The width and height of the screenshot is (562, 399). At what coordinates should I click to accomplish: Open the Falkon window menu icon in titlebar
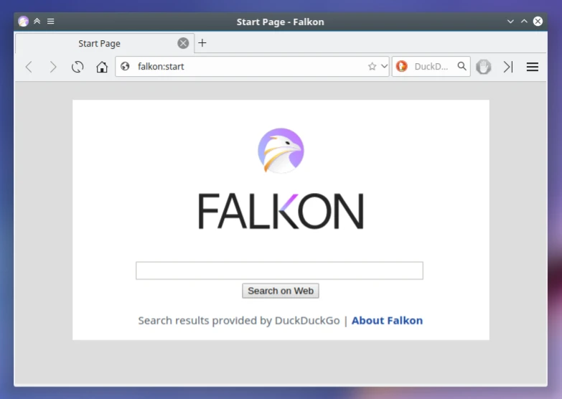23,22
